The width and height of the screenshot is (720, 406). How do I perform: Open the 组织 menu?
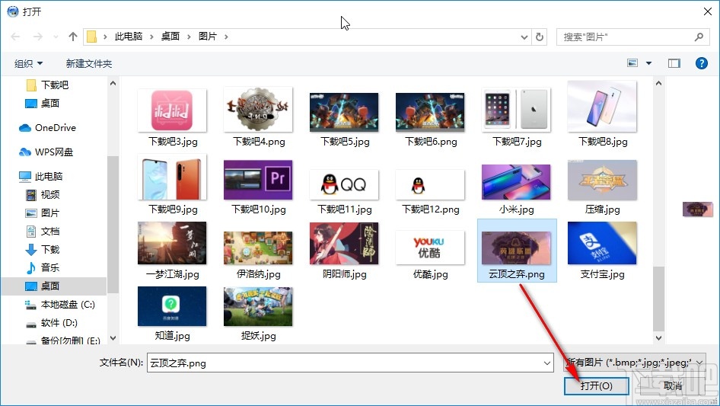pyautogui.click(x=29, y=64)
